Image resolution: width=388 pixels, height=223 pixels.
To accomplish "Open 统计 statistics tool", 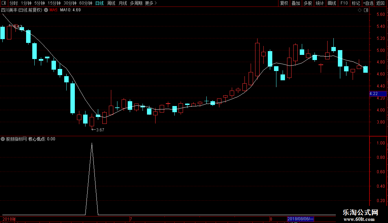I will click(x=319, y=3).
